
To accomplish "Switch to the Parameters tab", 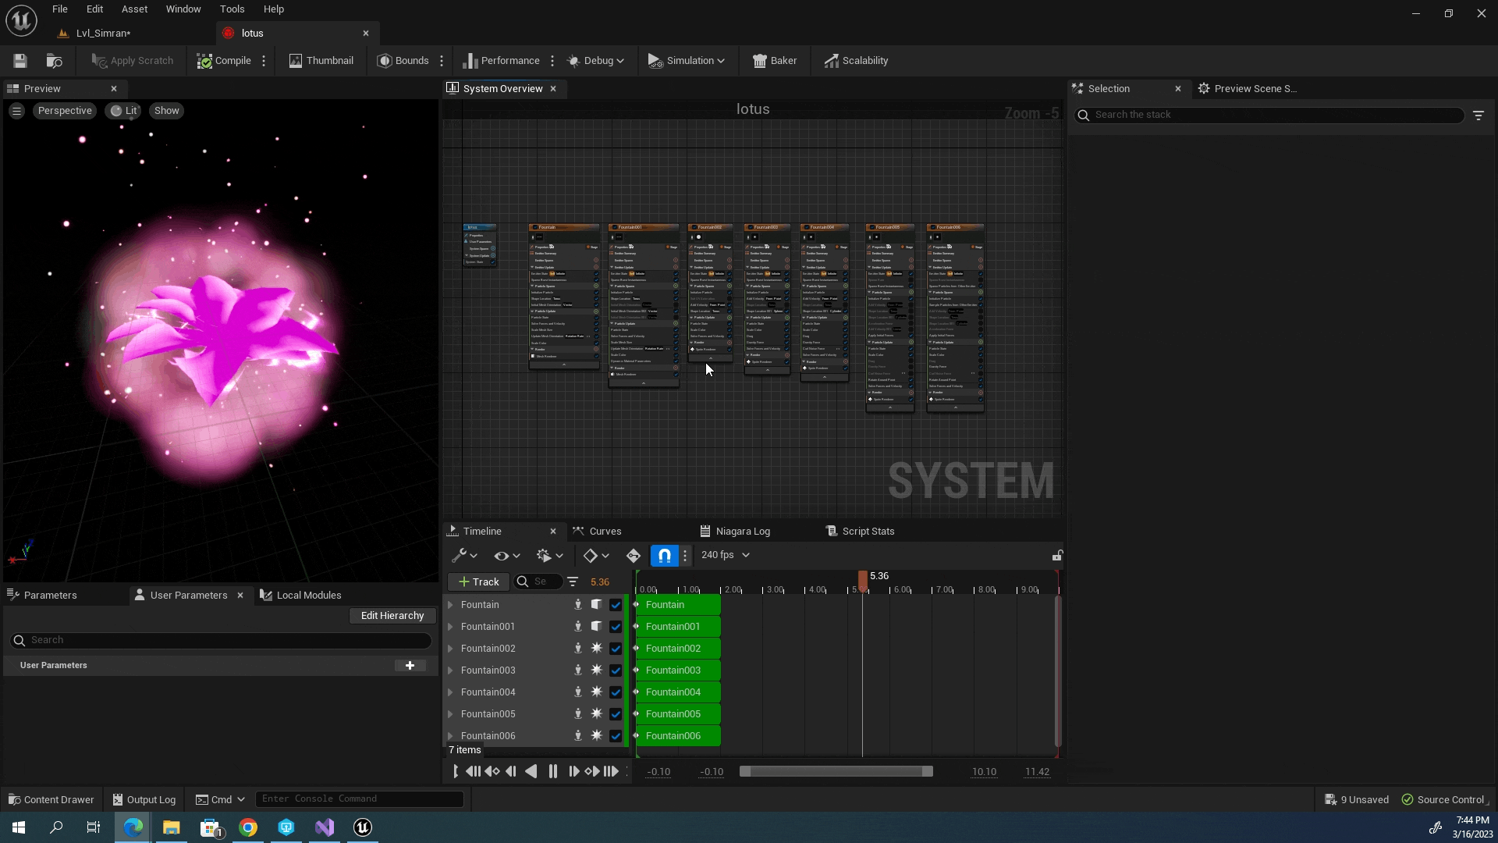I will click(x=42, y=596).
